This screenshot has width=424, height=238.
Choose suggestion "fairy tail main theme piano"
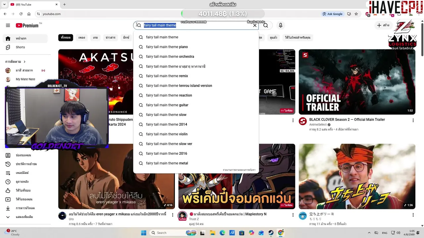point(196,47)
